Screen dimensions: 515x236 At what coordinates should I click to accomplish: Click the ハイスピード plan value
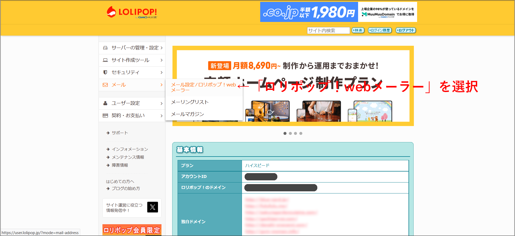pos(257,166)
